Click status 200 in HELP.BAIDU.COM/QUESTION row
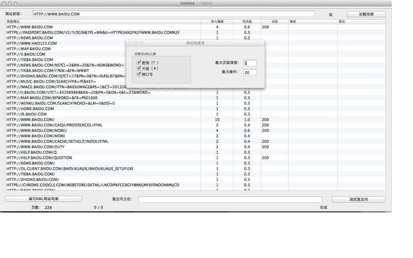This screenshot has height=258, width=413. click(x=265, y=158)
